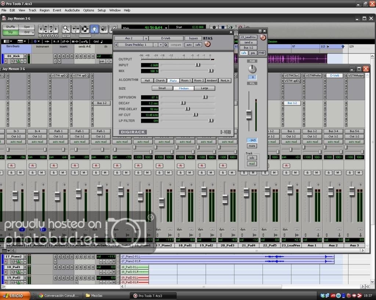
Task: Select the Zoomer magnifying glass tool
Action: [x=66, y=29]
